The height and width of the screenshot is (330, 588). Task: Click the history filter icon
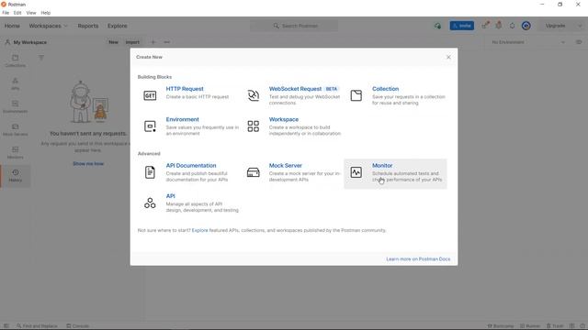41,58
